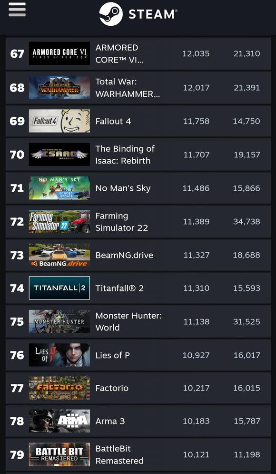This screenshot has height=474, width=276.
Task: Open Farming Simulator 22 title link
Action: [121, 222]
